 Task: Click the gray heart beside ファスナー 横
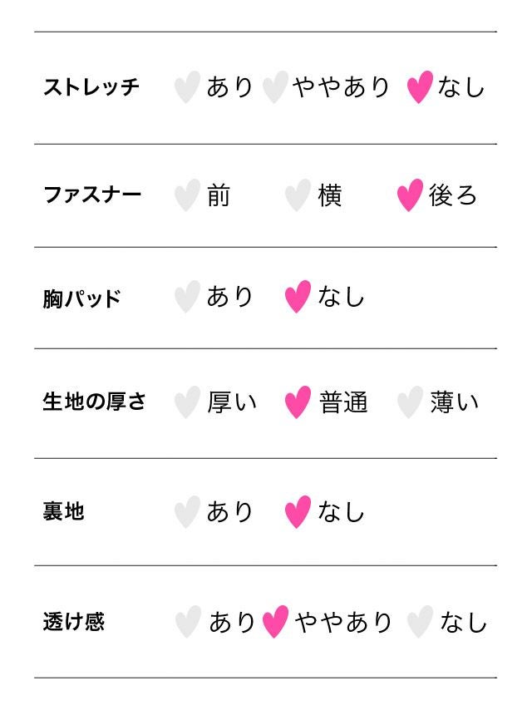[x=298, y=195]
